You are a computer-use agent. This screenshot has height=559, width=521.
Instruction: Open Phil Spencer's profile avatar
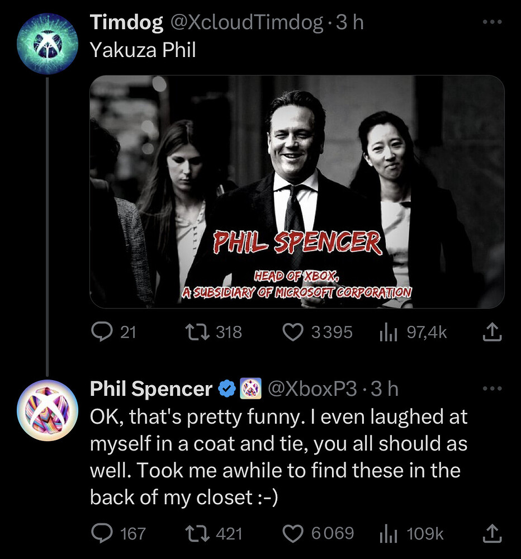(x=48, y=410)
